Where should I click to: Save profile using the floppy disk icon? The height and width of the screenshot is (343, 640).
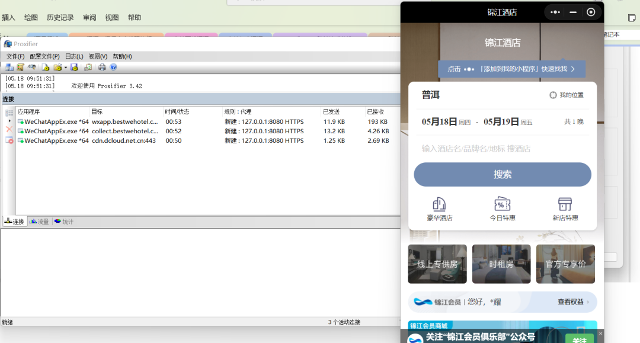[74, 68]
